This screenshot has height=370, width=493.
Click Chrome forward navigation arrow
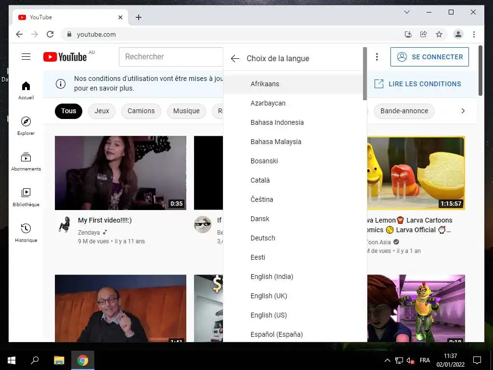35,34
